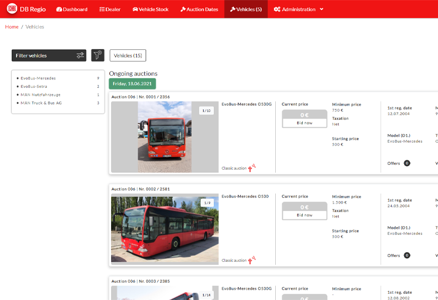Open the Nr. 0002 / 2581 bus photo
438x300 pixels.
pos(165,229)
